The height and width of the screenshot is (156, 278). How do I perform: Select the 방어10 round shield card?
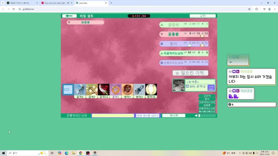point(151,90)
